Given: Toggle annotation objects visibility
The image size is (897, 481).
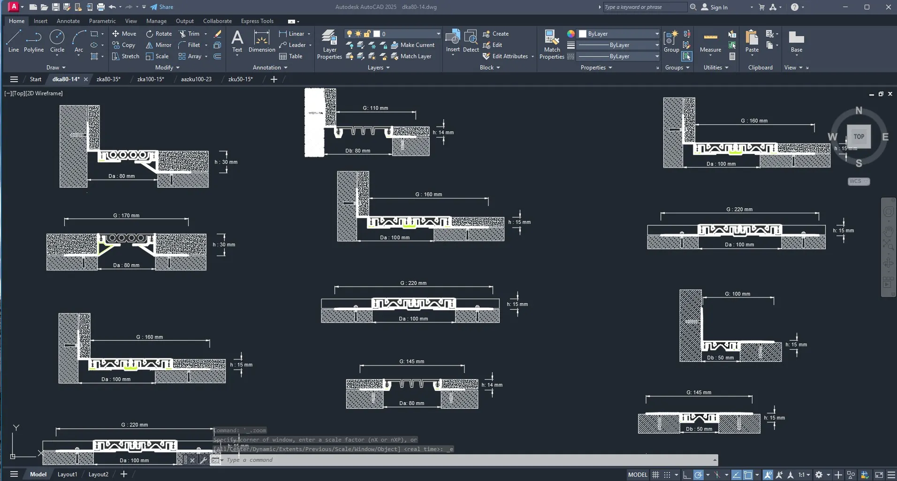Looking at the screenshot, I should 768,474.
